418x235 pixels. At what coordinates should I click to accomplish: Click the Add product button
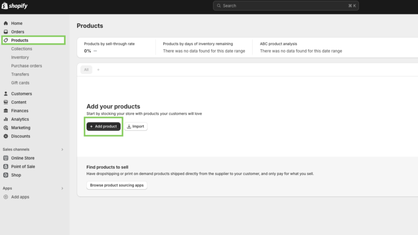(103, 126)
